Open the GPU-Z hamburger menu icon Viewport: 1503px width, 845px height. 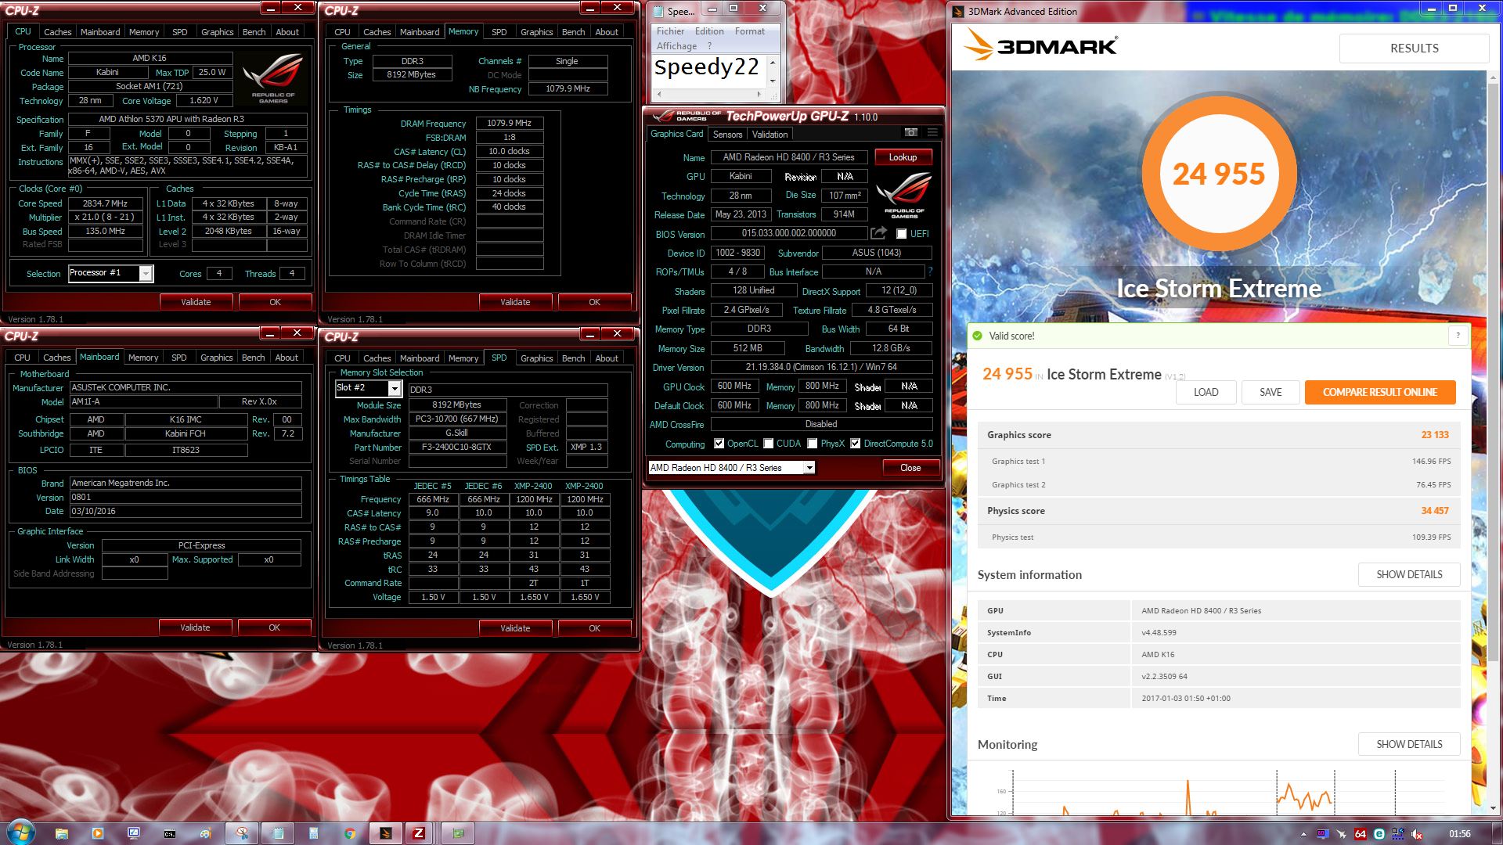(932, 133)
